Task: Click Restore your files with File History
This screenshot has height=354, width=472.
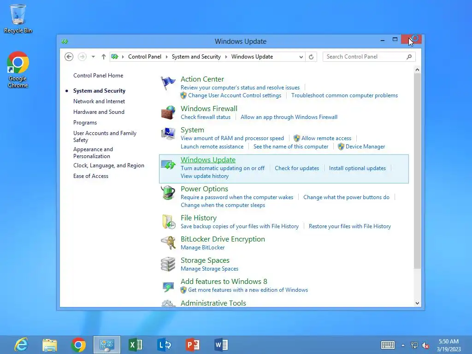Action: tap(350, 226)
